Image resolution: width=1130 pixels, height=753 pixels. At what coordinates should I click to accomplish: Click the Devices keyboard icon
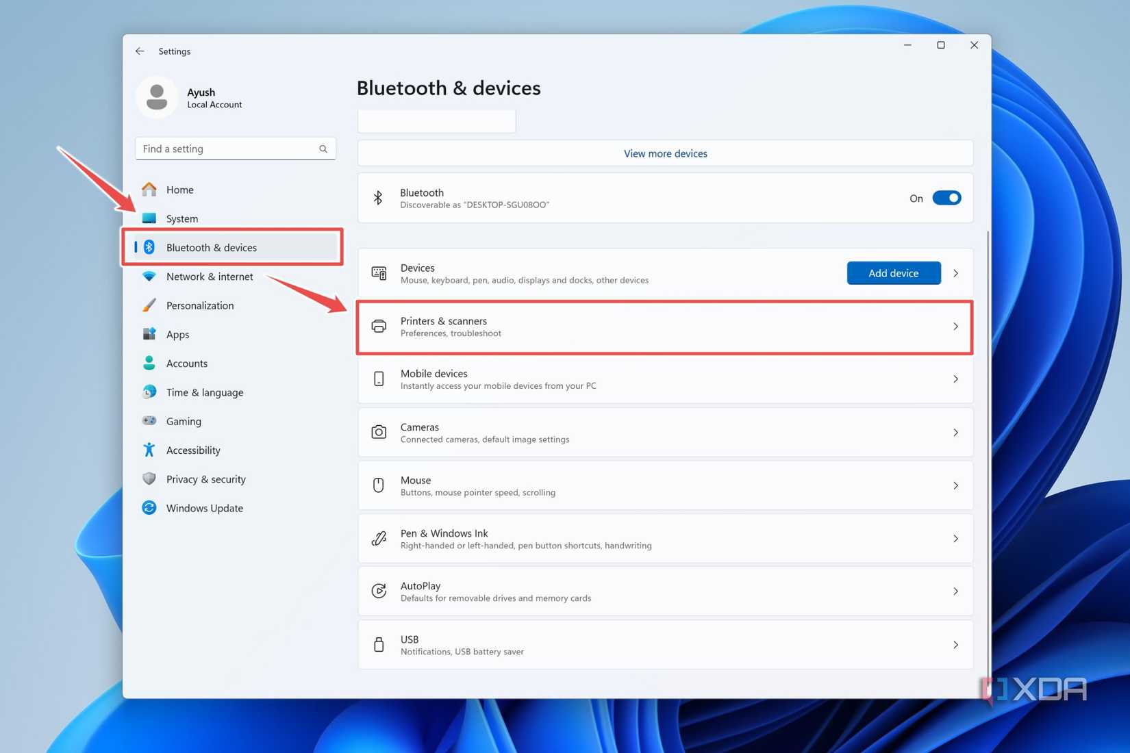(x=379, y=273)
